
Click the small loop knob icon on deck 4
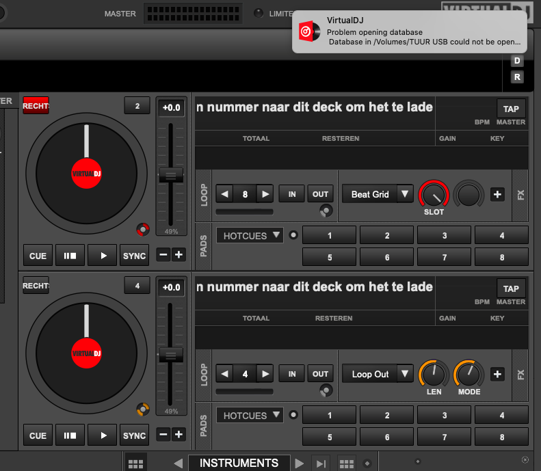click(x=326, y=390)
